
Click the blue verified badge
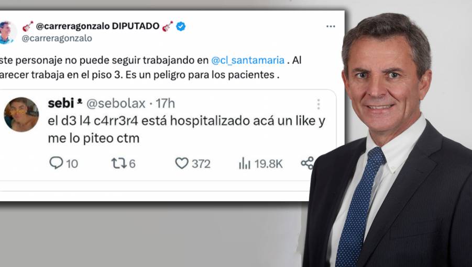181,27
